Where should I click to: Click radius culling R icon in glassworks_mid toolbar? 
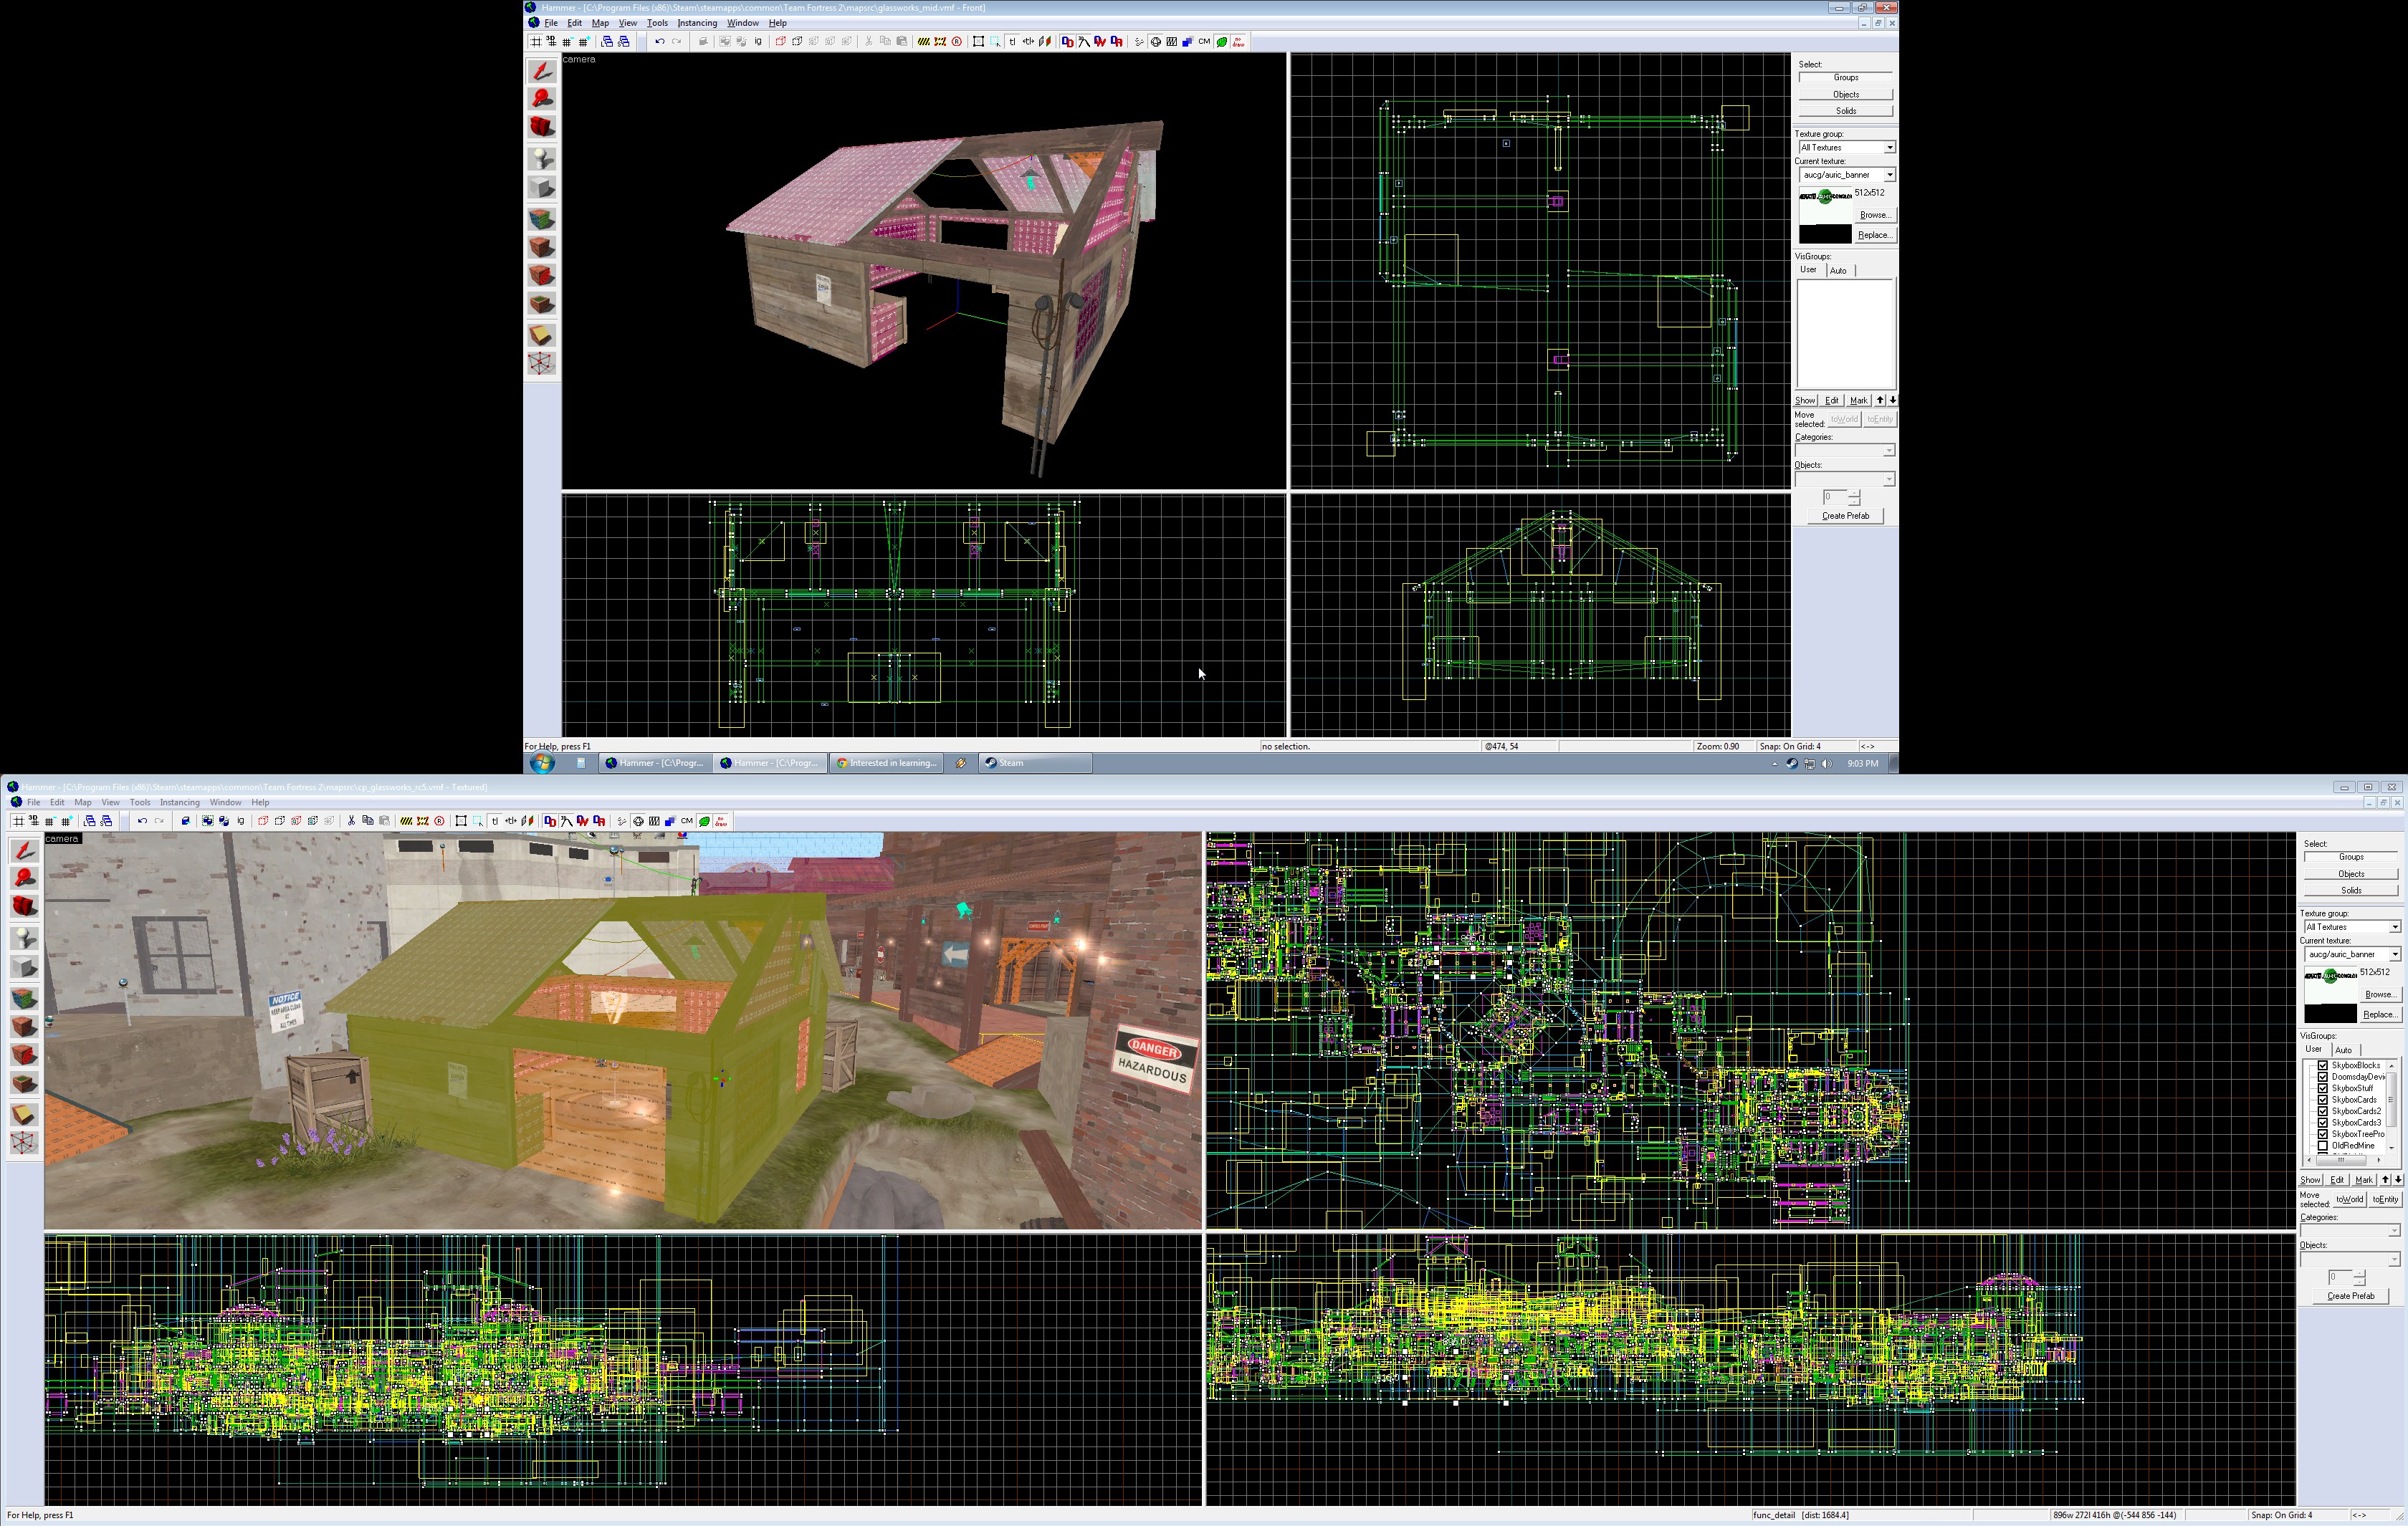957,42
